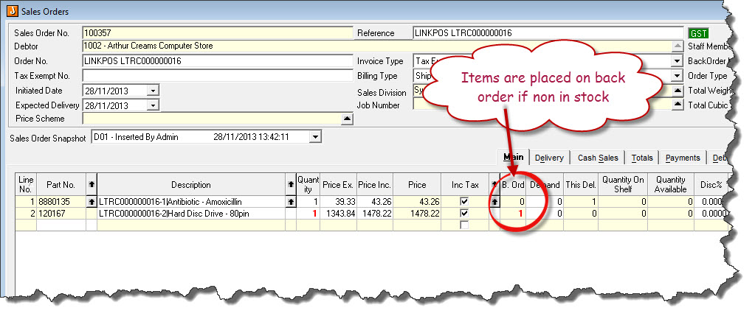
Task: Click Part No. cell in the blank row
Action: click(x=61, y=225)
